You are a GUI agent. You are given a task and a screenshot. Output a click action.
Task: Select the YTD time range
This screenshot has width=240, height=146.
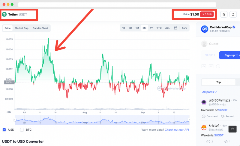[x=159, y=28]
